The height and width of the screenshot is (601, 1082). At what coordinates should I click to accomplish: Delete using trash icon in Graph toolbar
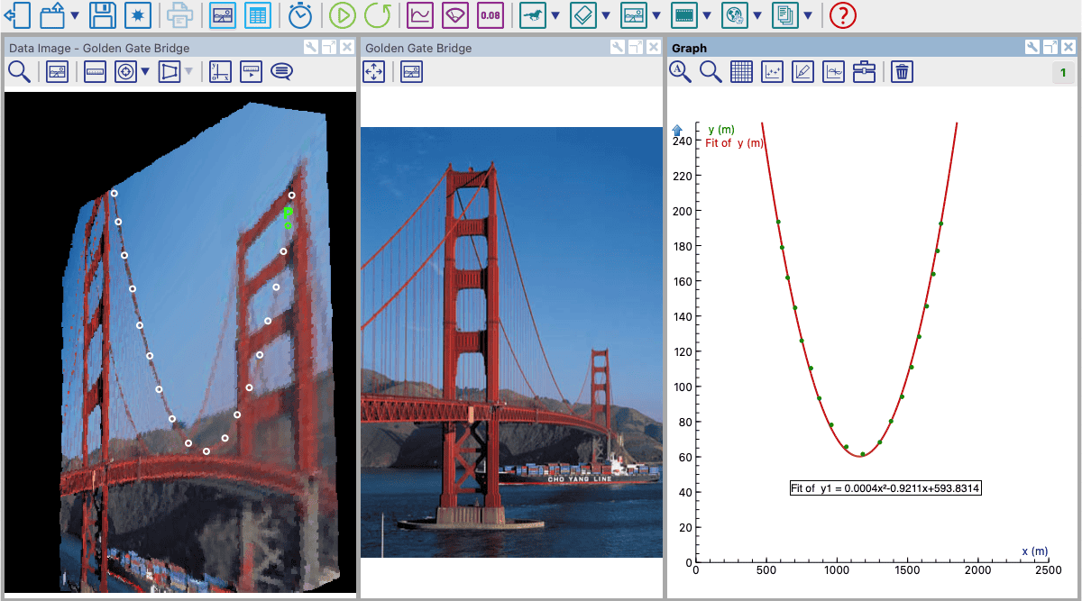click(x=901, y=72)
